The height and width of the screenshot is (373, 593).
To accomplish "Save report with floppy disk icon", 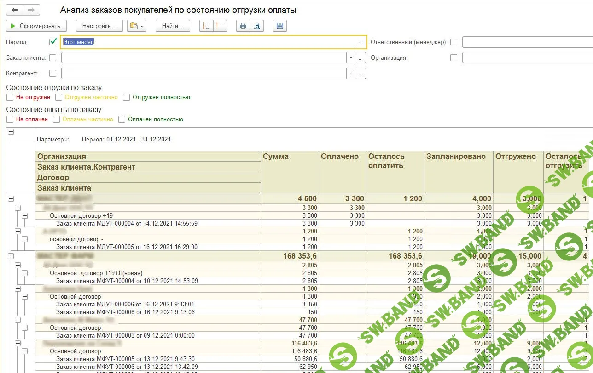I will [280, 26].
